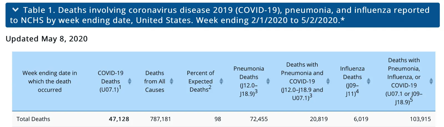The height and width of the screenshot is (127, 444).
Task: Click sort arrows next to Deaths from All Causes
Action: (171, 81)
